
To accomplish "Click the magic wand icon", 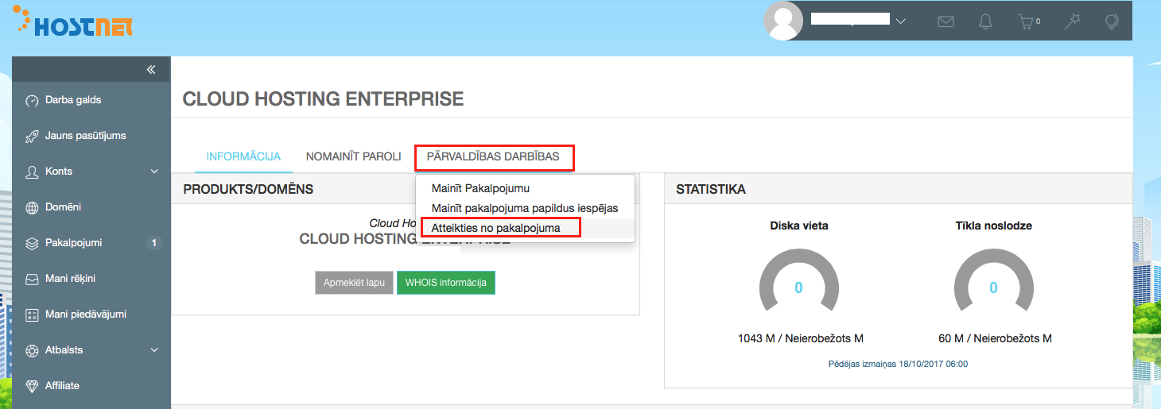I will [1073, 21].
